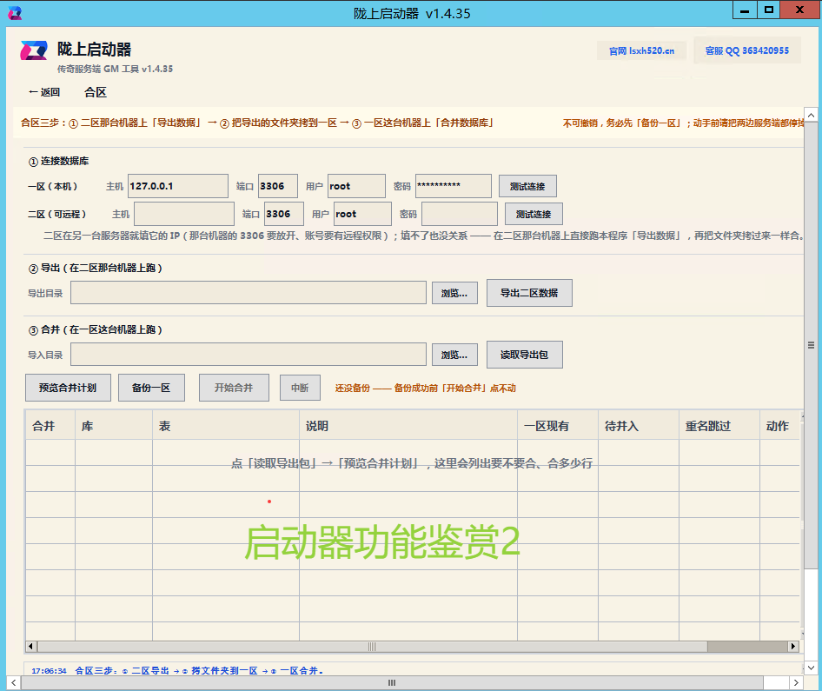The height and width of the screenshot is (691, 822).
Task: Click the table's left scroll arrow
Action: point(31,647)
